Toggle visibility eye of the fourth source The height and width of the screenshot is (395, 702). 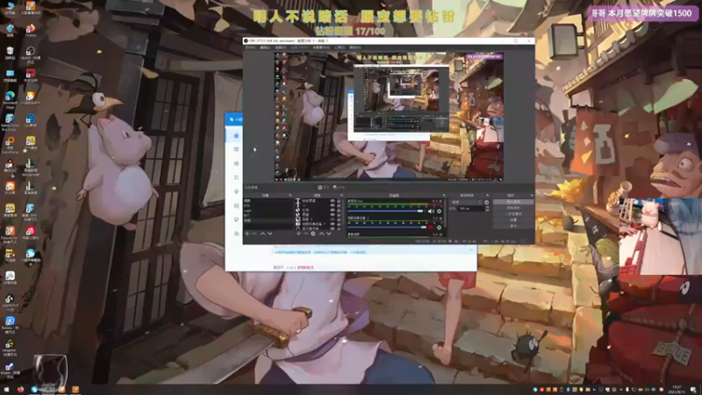[333, 215]
